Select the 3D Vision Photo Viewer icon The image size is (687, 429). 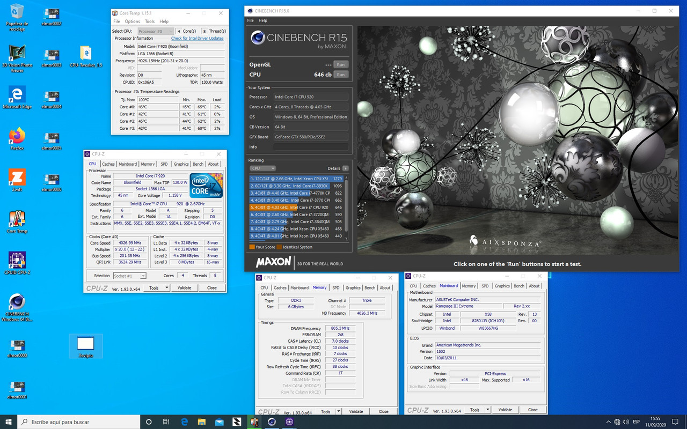click(x=17, y=59)
